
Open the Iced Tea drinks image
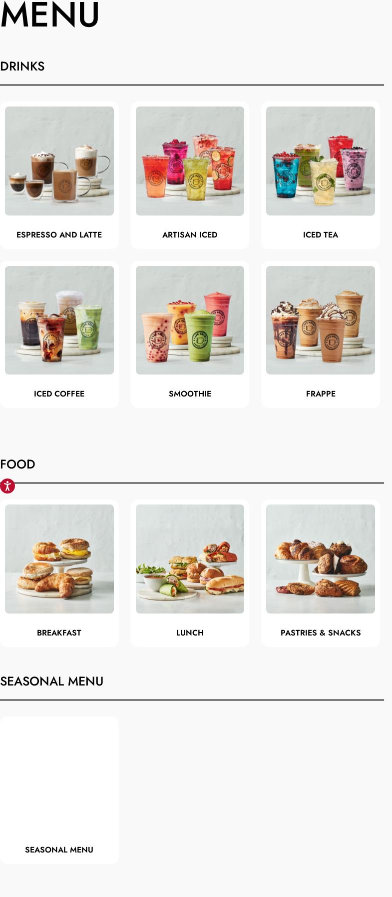point(321,161)
